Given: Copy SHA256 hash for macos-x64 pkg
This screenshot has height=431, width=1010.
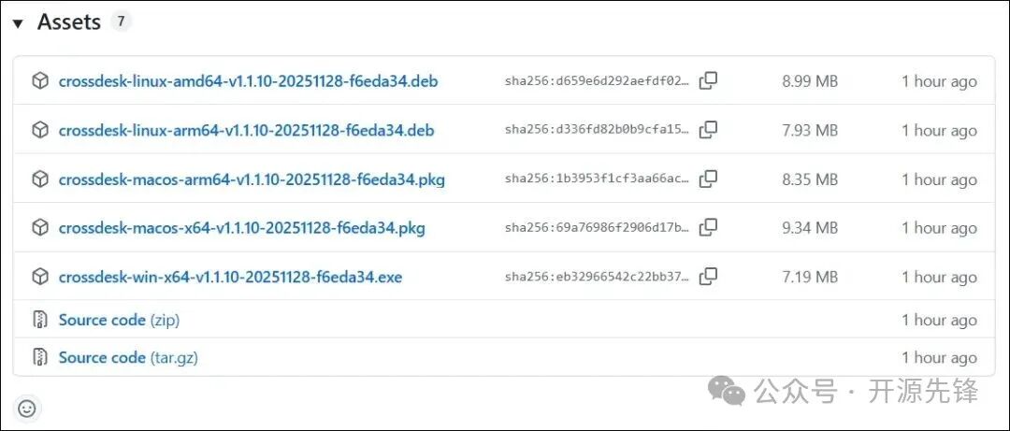Looking at the screenshot, I should 709,227.
